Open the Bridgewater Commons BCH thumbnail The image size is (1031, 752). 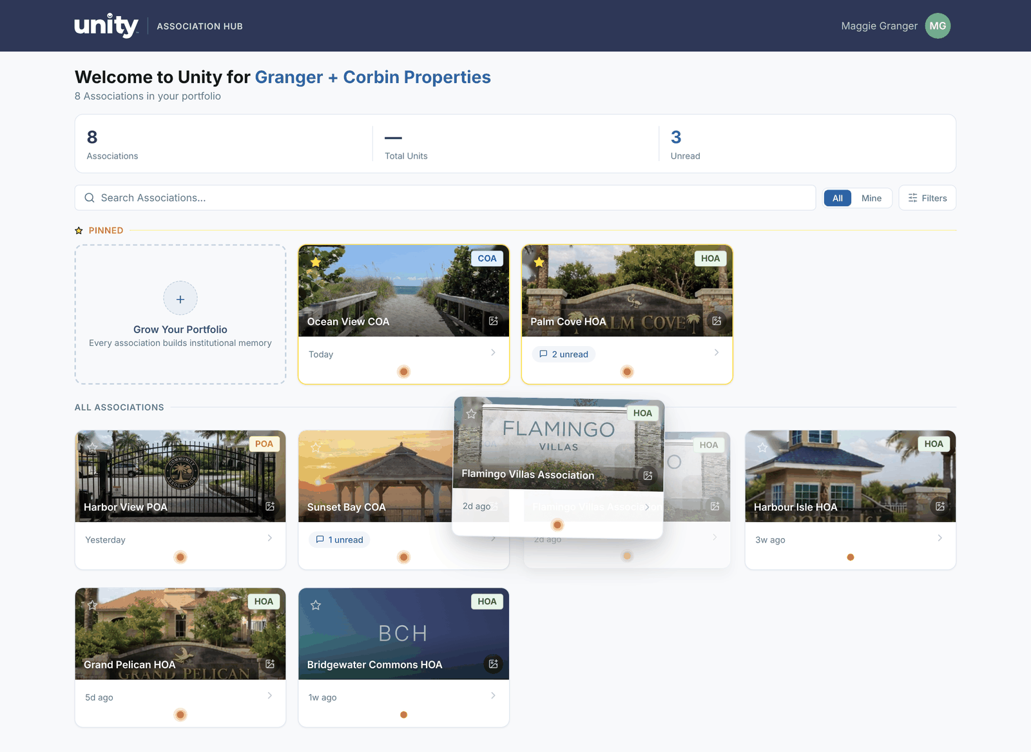pyautogui.click(x=404, y=634)
